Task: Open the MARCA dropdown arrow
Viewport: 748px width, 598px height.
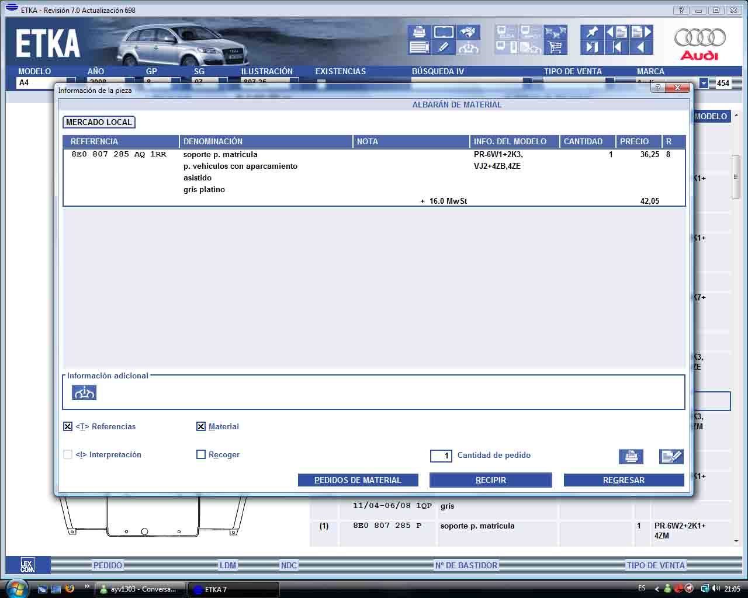Action: coord(704,83)
